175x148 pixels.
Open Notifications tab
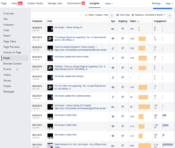pos(76,3)
